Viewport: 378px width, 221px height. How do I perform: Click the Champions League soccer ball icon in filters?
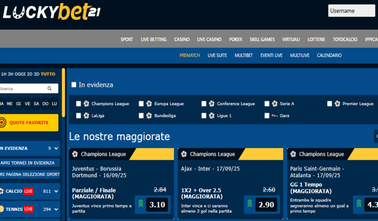[x=86, y=104]
